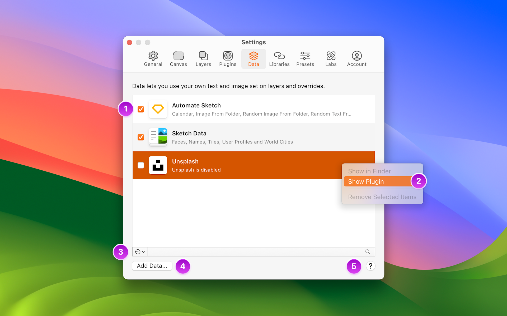Viewport: 507px width, 316px height.
Task: Open the General settings tab icon
Action: [x=153, y=56]
